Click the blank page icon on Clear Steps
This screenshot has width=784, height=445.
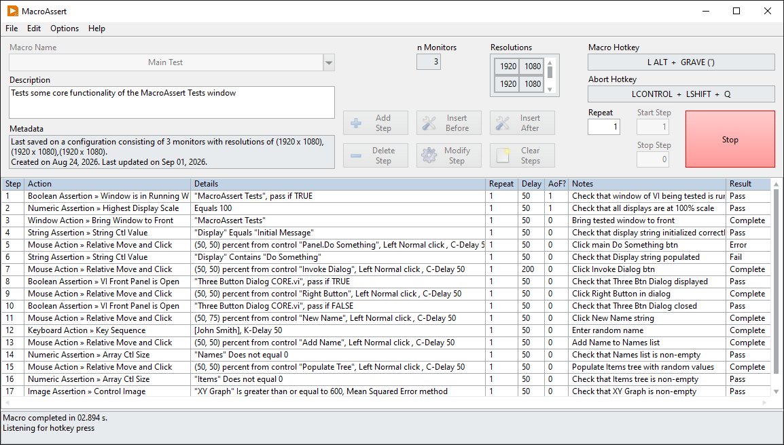503,155
